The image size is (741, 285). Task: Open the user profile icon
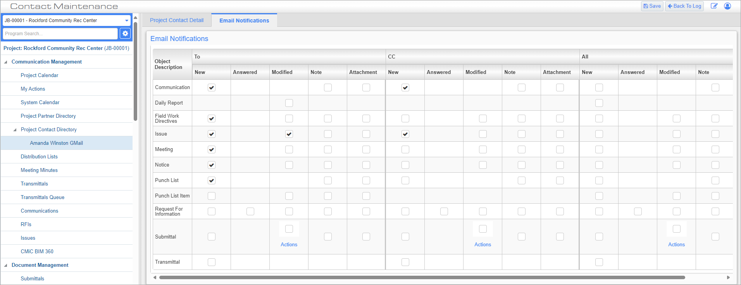pyautogui.click(x=727, y=6)
